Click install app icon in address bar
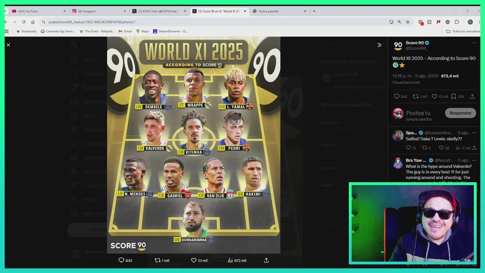Screen dimensions: 485x273 tap(391, 22)
